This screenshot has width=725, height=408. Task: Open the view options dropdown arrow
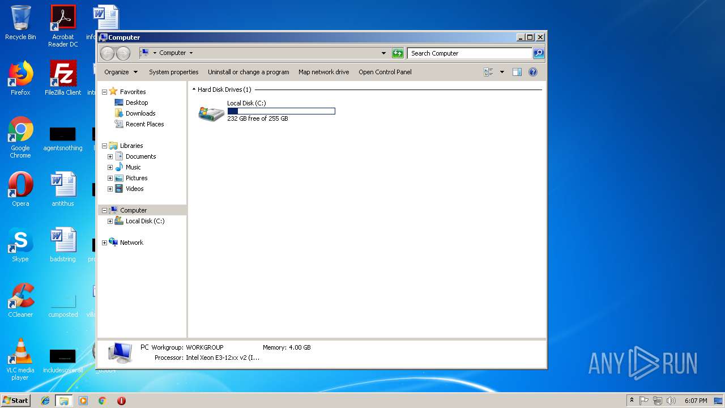pos(502,72)
